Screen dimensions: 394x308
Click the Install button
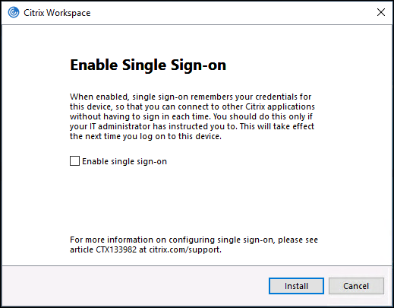(x=296, y=286)
